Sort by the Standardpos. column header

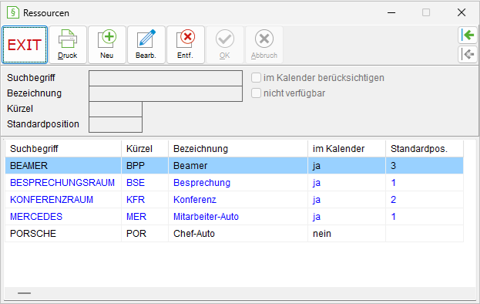425,149
